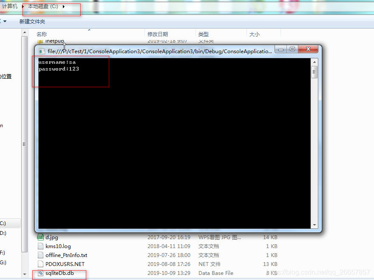Click console scrollbar down arrow
Viewport: 374px width, 280px height.
[x=314, y=225]
